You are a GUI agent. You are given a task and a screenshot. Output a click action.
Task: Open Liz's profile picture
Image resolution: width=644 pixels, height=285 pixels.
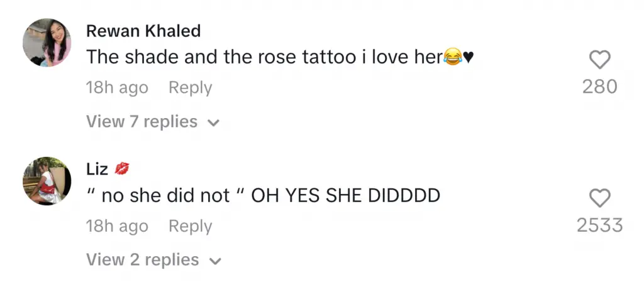[x=47, y=181]
